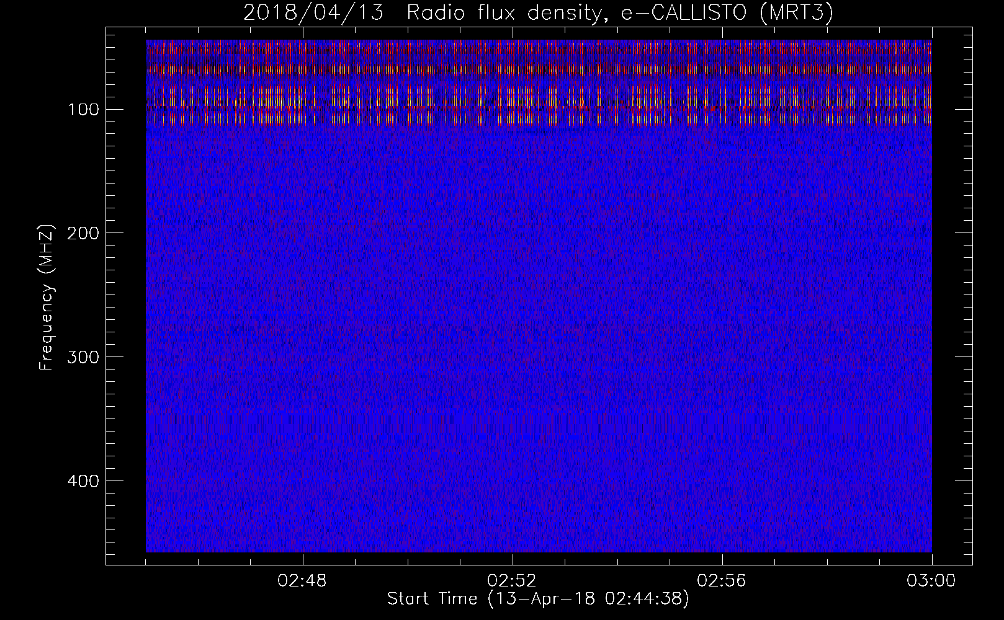This screenshot has width=1004, height=620.
Task: Click the '02:56' time tick label
Action: (x=722, y=581)
